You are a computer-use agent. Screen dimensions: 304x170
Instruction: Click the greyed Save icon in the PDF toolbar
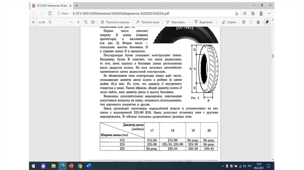coord(251,22)
